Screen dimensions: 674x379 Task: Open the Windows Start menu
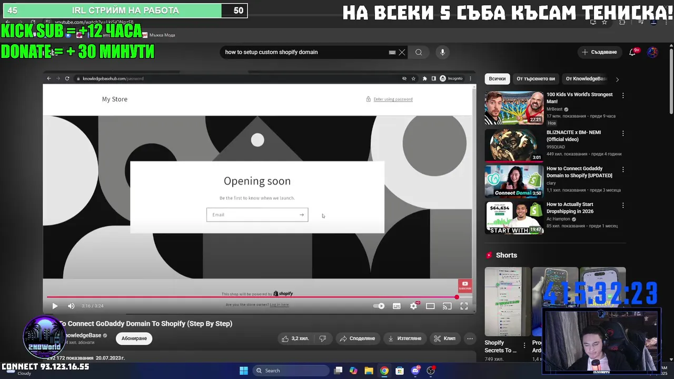pos(244,371)
